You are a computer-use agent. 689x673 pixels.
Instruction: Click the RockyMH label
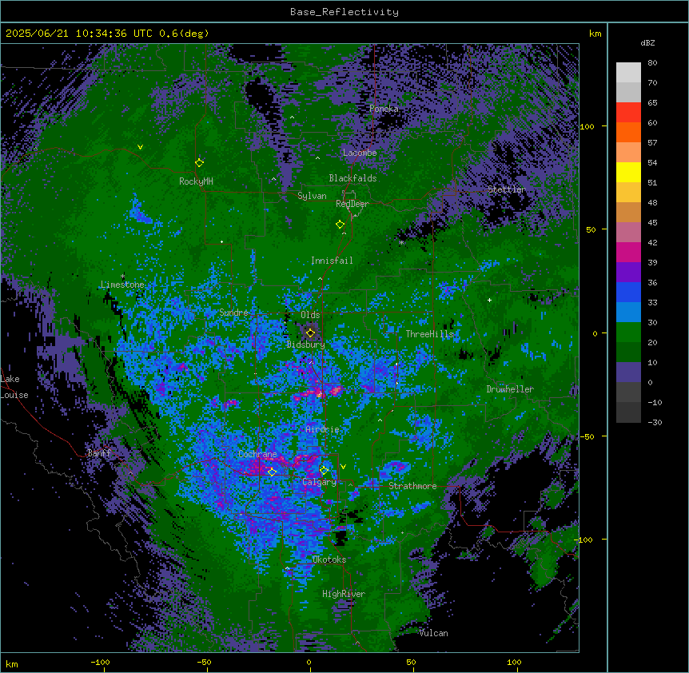pyautogui.click(x=196, y=181)
